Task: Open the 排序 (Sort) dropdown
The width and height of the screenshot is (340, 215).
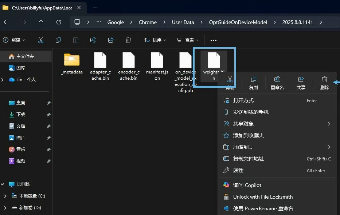Action: click(155, 40)
